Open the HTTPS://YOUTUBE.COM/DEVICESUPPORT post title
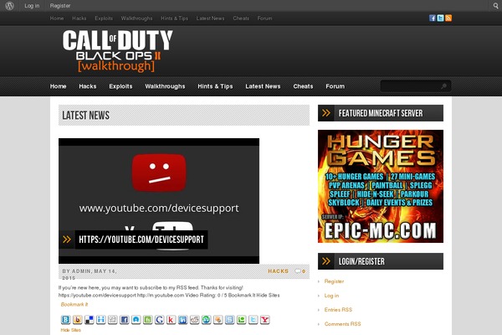Viewport: 502px width, 335px height. 141,240
